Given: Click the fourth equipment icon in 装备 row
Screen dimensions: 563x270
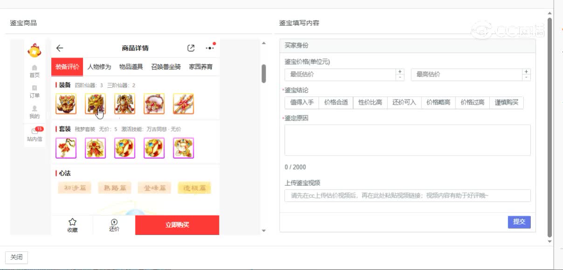Looking at the screenshot, I should pyautogui.click(x=154, y=104).
